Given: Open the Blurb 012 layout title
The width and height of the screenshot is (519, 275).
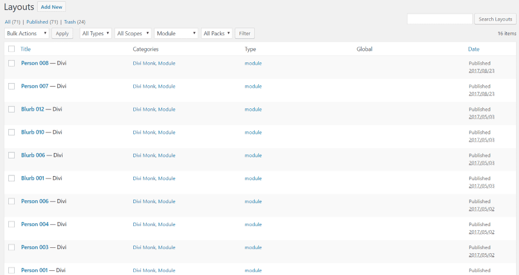Looking at the screenshot, I should 32,109.
